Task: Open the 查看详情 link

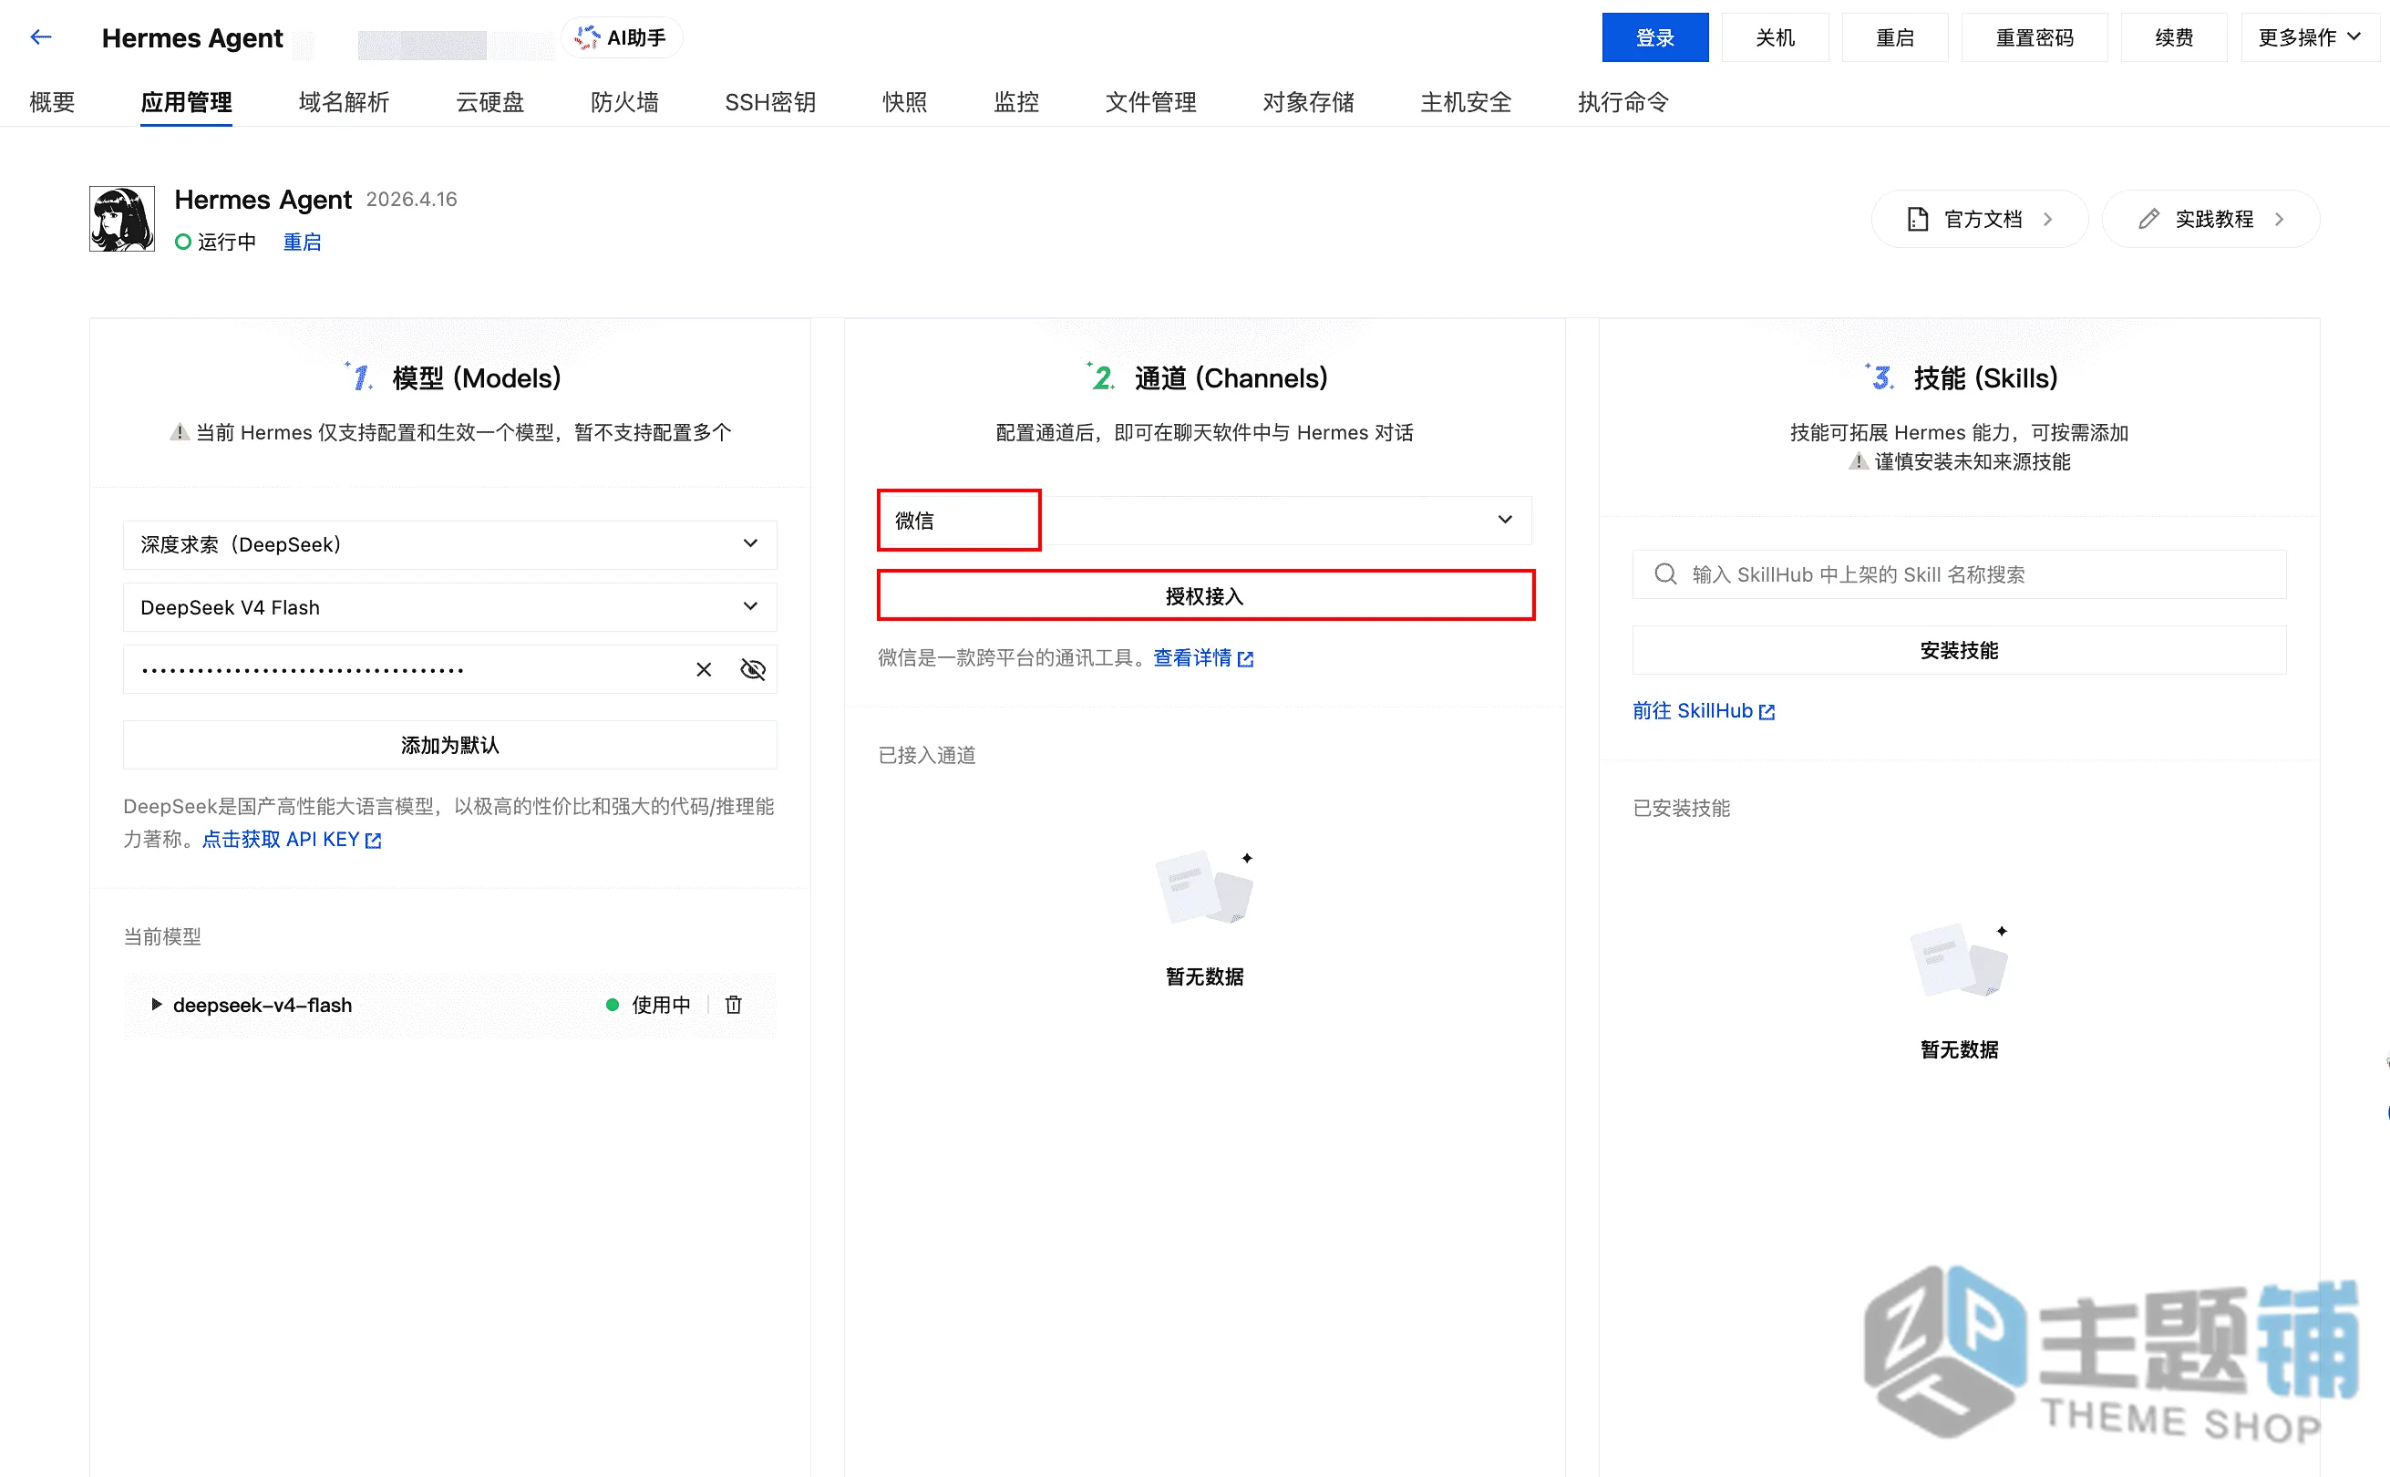Action: click(1203, 657)
